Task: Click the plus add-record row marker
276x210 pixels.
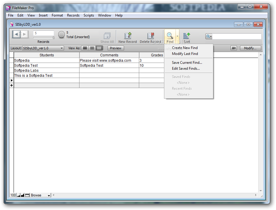Action: (x=12, y=85)
